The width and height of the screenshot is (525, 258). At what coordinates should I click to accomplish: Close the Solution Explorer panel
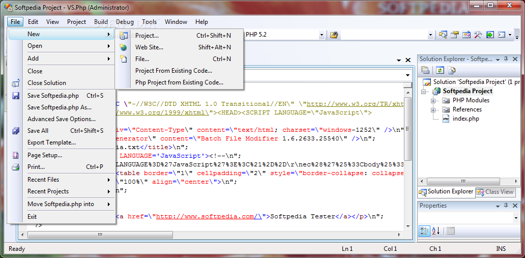click(515, 59)
